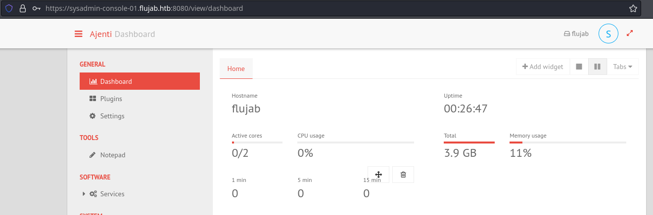The width and height of the screenshot is (653, 215).
Task: Click the lock icon in address bar
Action: (22, 8)
